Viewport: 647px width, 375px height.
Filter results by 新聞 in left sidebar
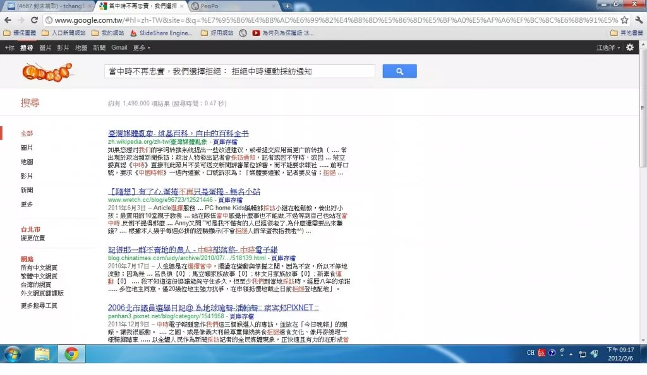(x=27, y=190)
